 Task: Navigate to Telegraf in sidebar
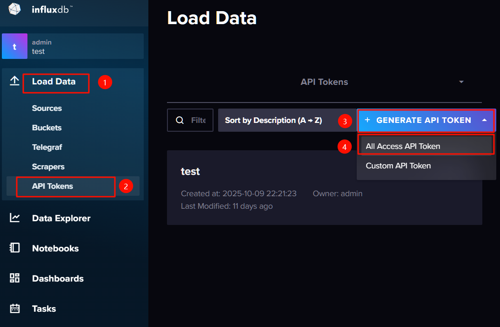pyautogui.click(x=47, y=147)
